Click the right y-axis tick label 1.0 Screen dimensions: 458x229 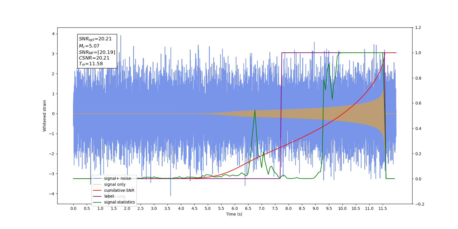[418, 53]
